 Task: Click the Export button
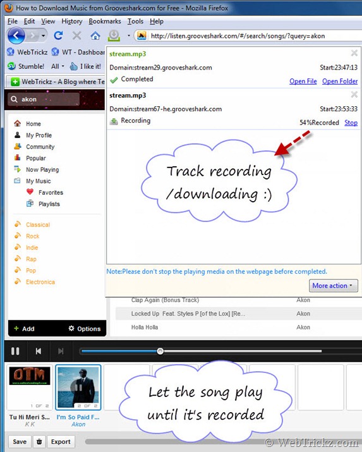click(x=61, y=442)
